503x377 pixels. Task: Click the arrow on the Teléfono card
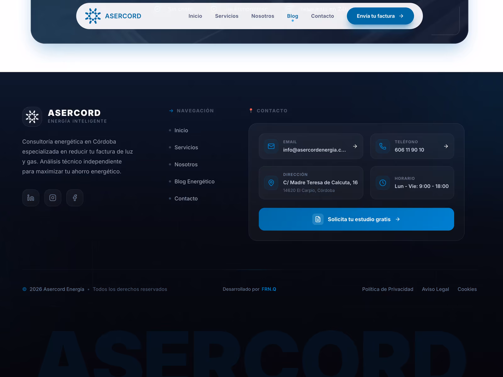[x=446, y=146]
